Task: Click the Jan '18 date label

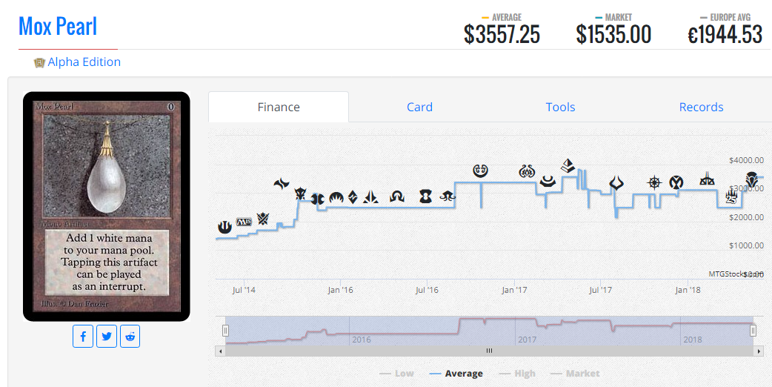Action: point(688,290)
